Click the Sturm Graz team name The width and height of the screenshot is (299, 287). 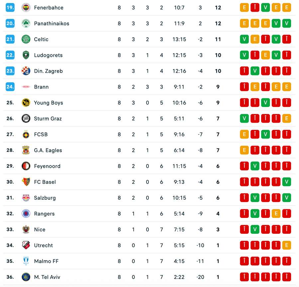pos(48,118)
